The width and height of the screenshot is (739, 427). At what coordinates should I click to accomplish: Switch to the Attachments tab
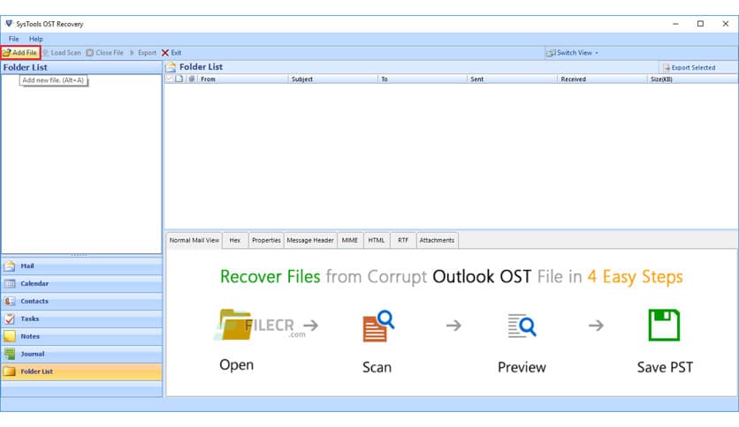point(437,240)
